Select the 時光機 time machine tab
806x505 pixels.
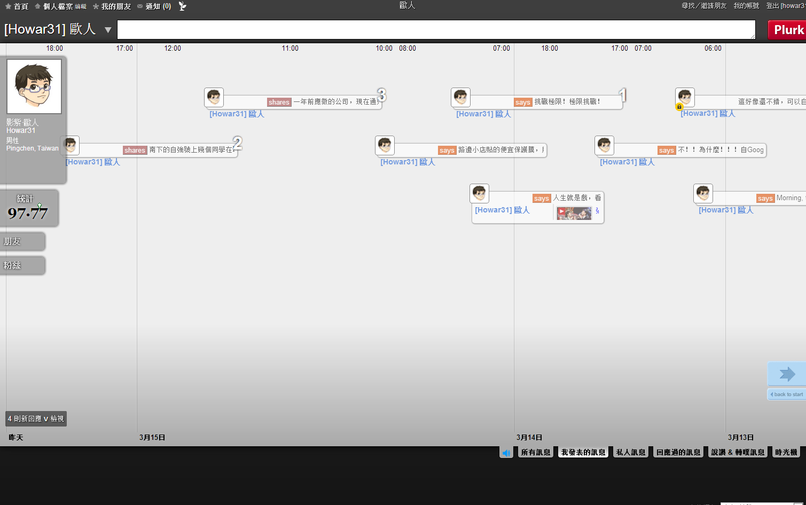[x=786, y=453]
